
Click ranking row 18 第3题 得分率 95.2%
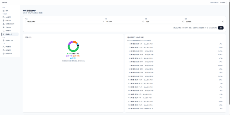click(175, 105)
